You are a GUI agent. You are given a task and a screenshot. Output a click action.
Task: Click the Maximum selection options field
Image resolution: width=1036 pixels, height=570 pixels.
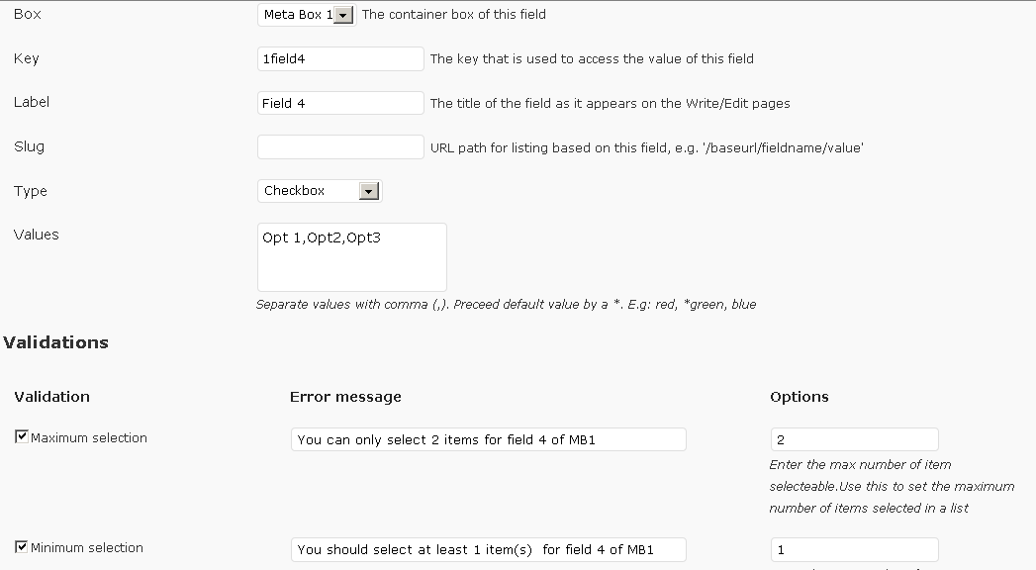tap(854, 440)
